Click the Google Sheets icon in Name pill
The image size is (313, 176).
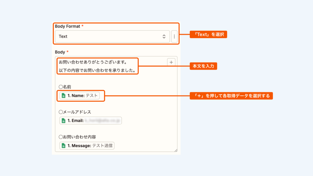click(x=64, y=96)
